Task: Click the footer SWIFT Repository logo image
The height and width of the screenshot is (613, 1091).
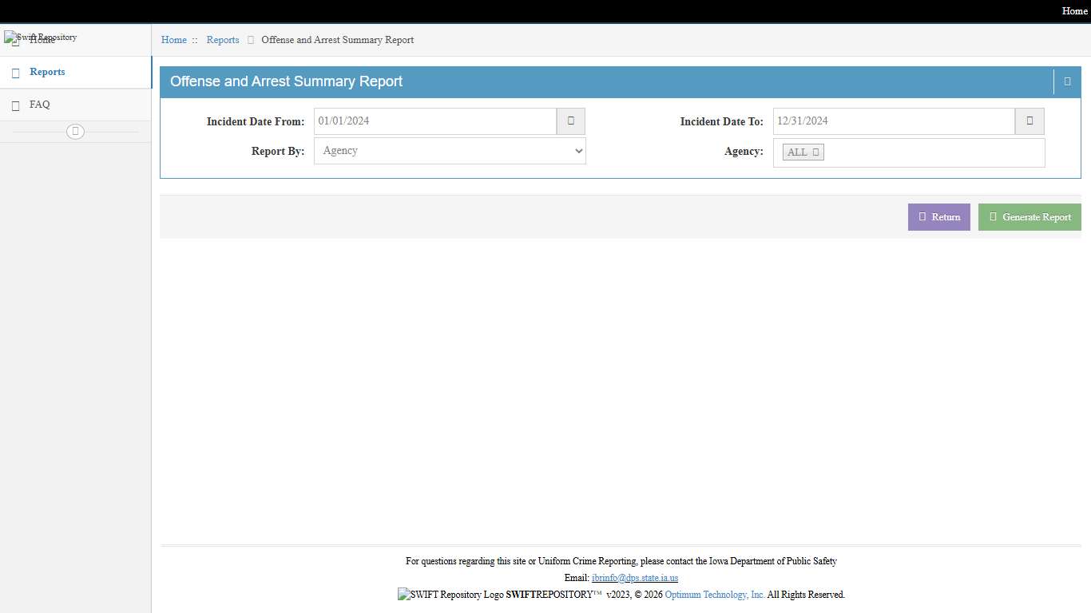Action: 450,595
